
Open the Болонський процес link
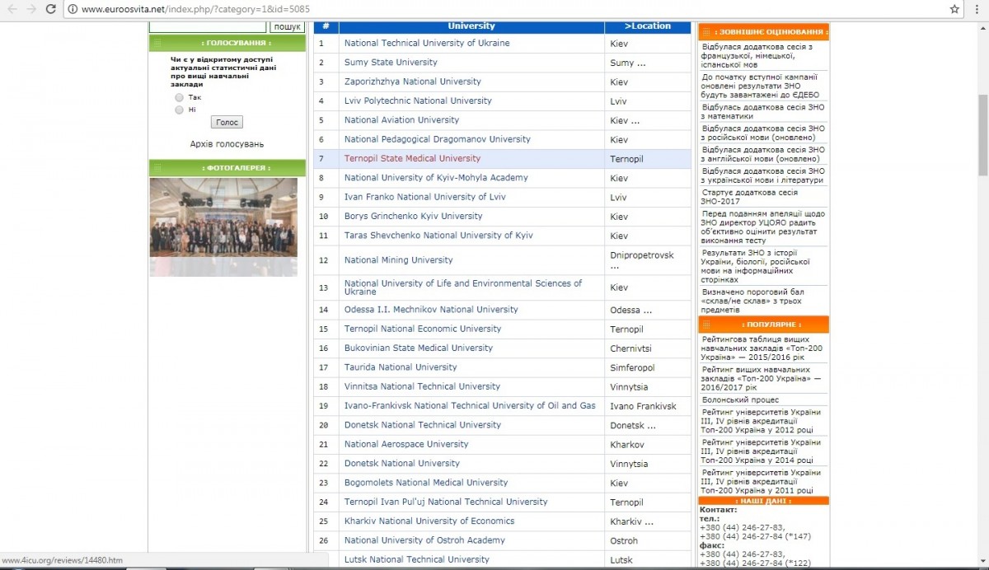[740, 400]
